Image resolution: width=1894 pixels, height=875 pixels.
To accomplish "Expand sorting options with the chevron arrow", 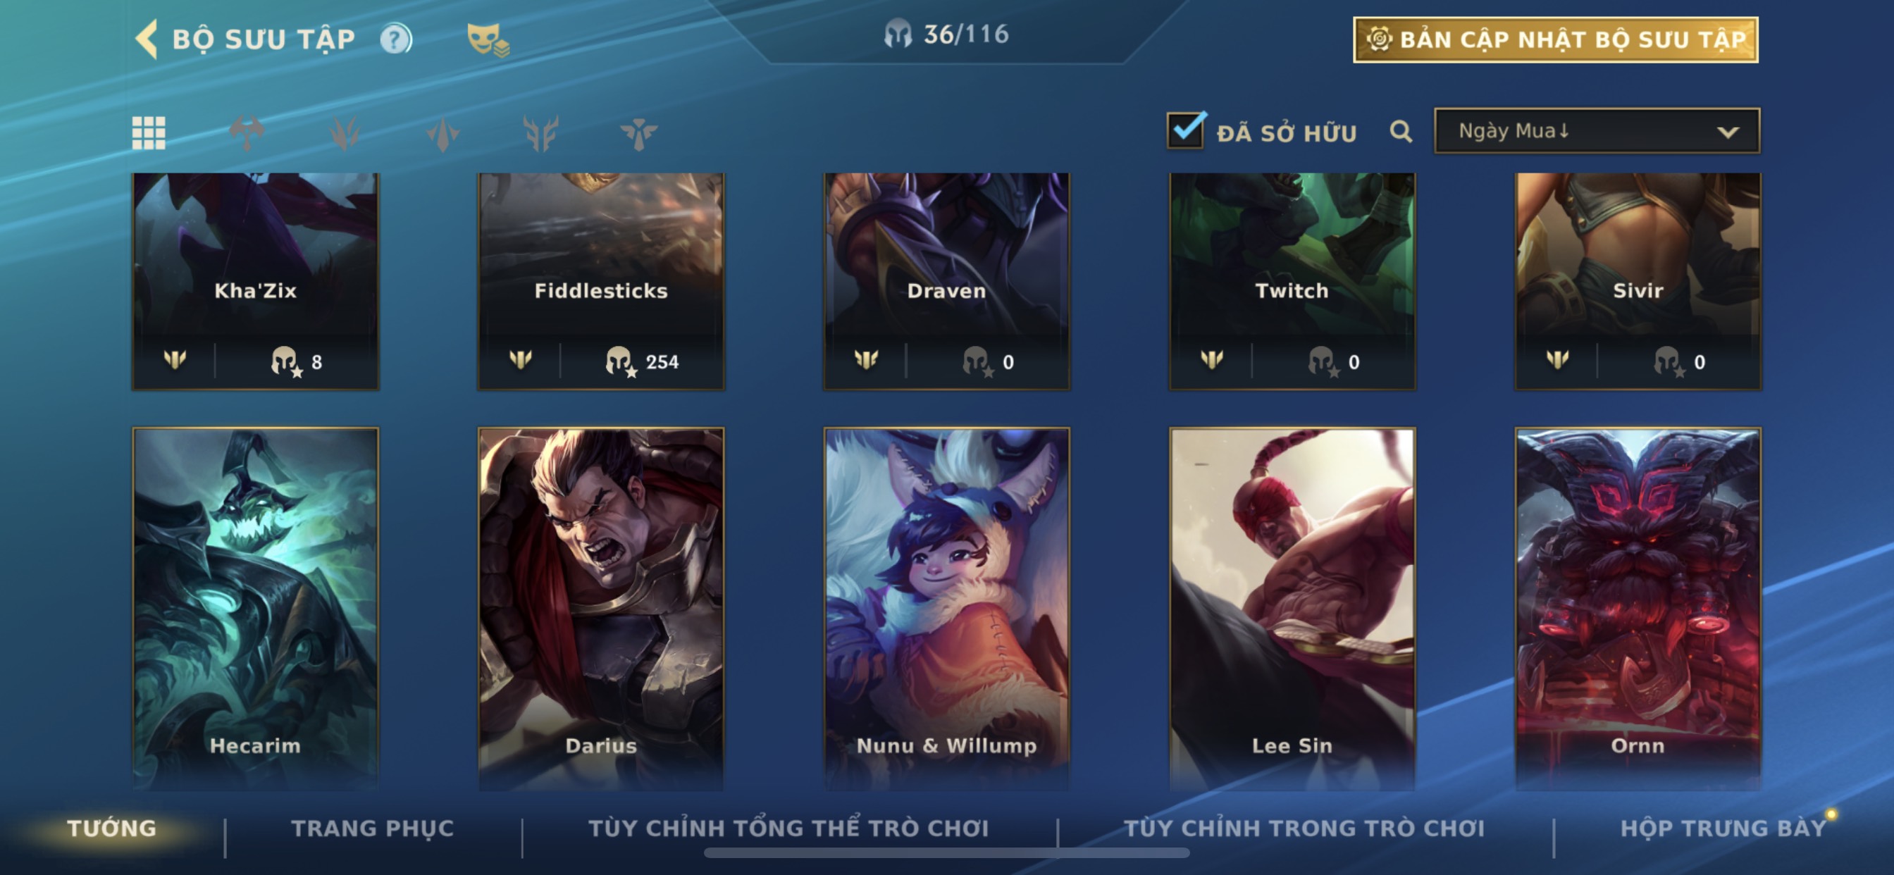I will click(1728, 132).
